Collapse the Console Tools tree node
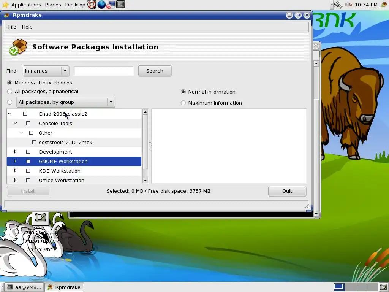The height and width of the screenshot is (292, 389). 15,123
